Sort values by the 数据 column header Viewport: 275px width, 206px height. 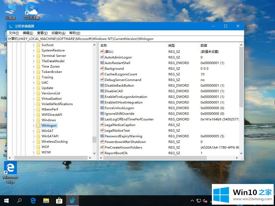219,45
